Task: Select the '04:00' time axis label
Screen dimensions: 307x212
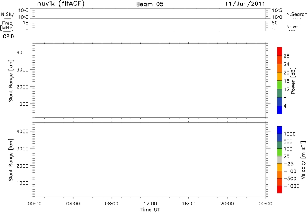Action: tap(73, 204)
